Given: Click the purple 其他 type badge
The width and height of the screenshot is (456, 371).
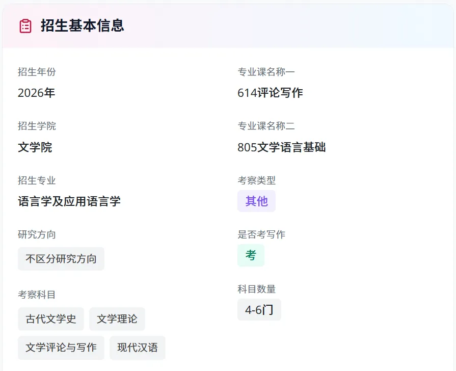Looking at the screenshot, I should click(256, 201).
